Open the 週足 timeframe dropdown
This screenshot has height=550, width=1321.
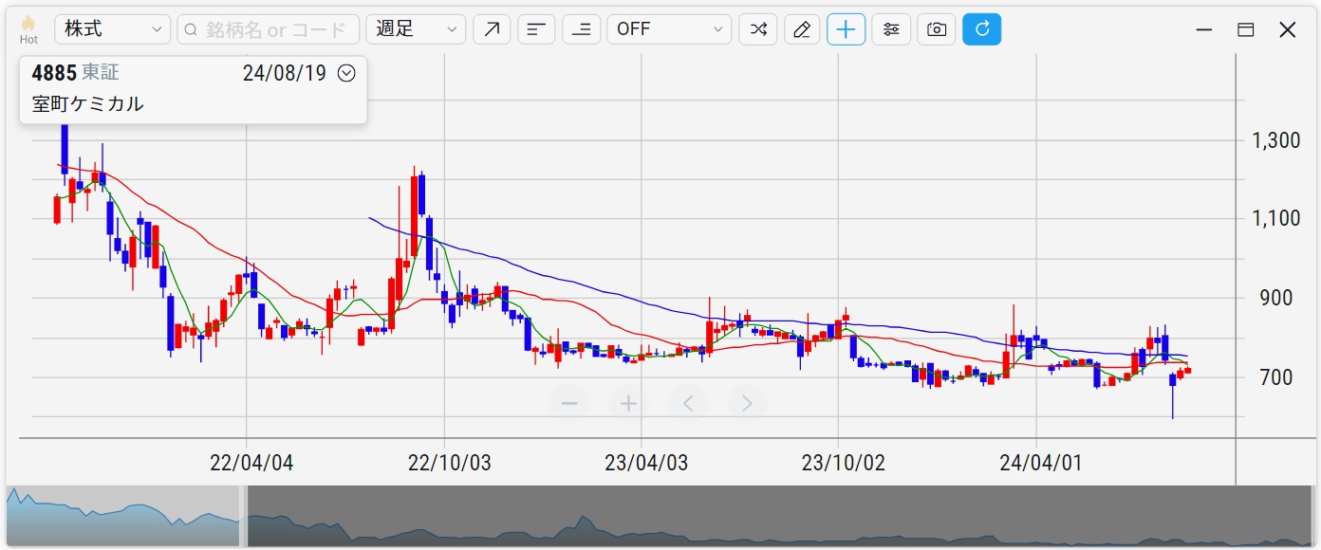416,29
